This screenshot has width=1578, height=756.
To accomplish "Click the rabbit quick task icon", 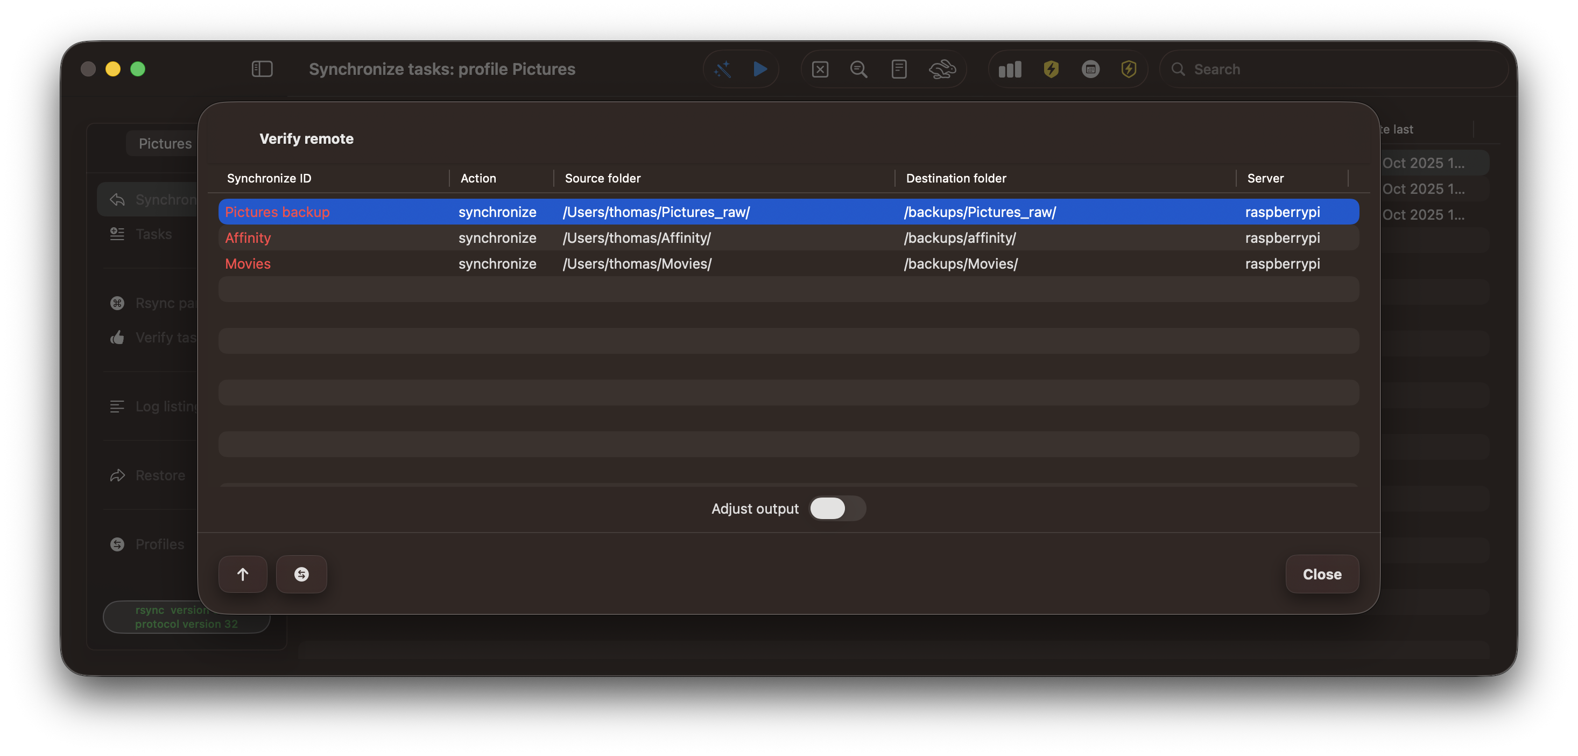I will click(941, 69).
